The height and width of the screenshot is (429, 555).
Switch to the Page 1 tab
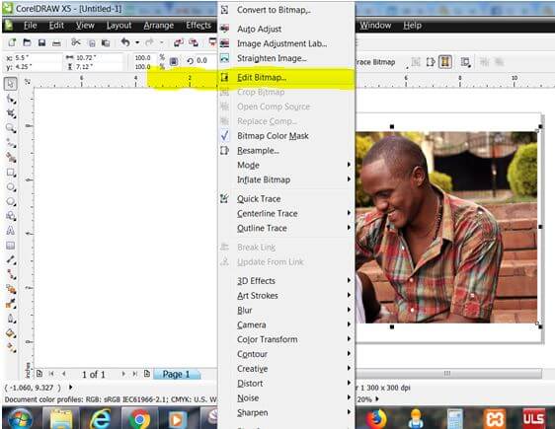[x=177, y=374]
